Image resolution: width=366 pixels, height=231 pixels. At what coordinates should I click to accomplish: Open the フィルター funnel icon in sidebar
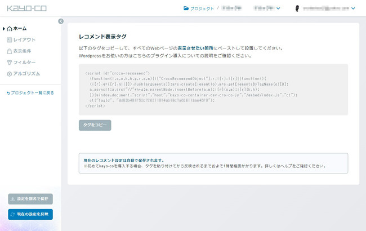point(10,63)
